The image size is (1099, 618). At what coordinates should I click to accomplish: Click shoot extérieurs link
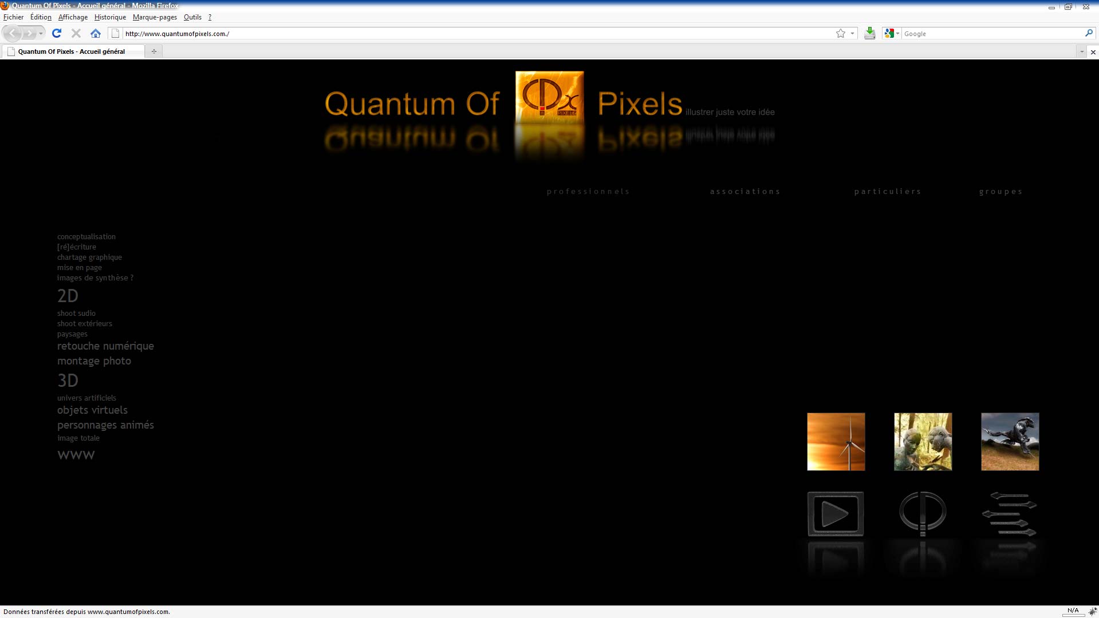[x=85, y=323]
